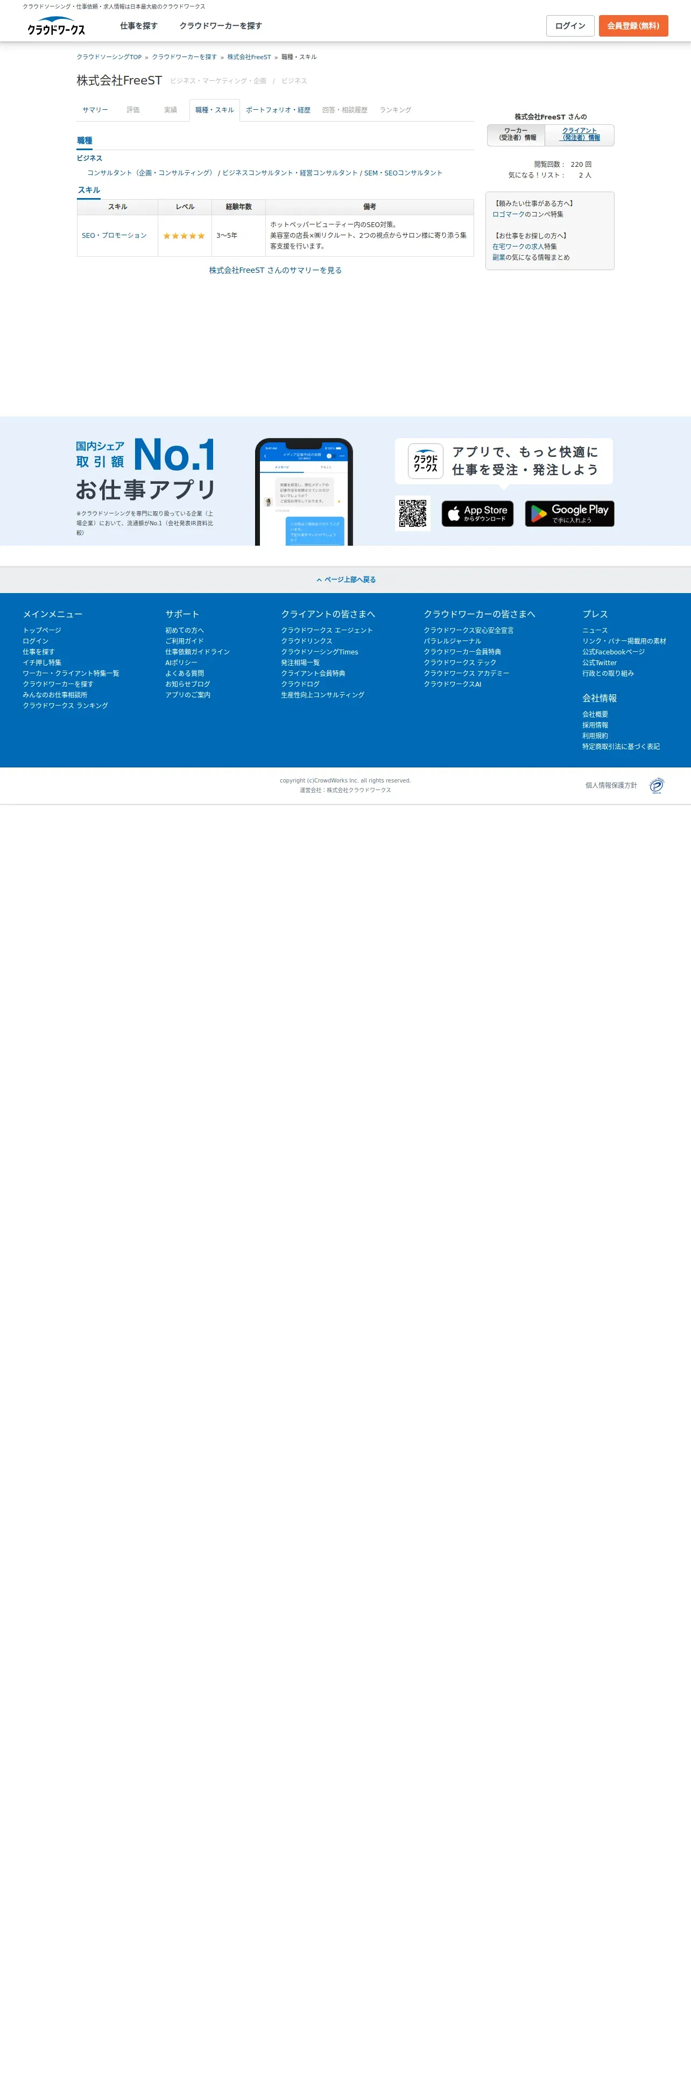
Task: Switch to the 実績 tab
Action: coord(171,110)
